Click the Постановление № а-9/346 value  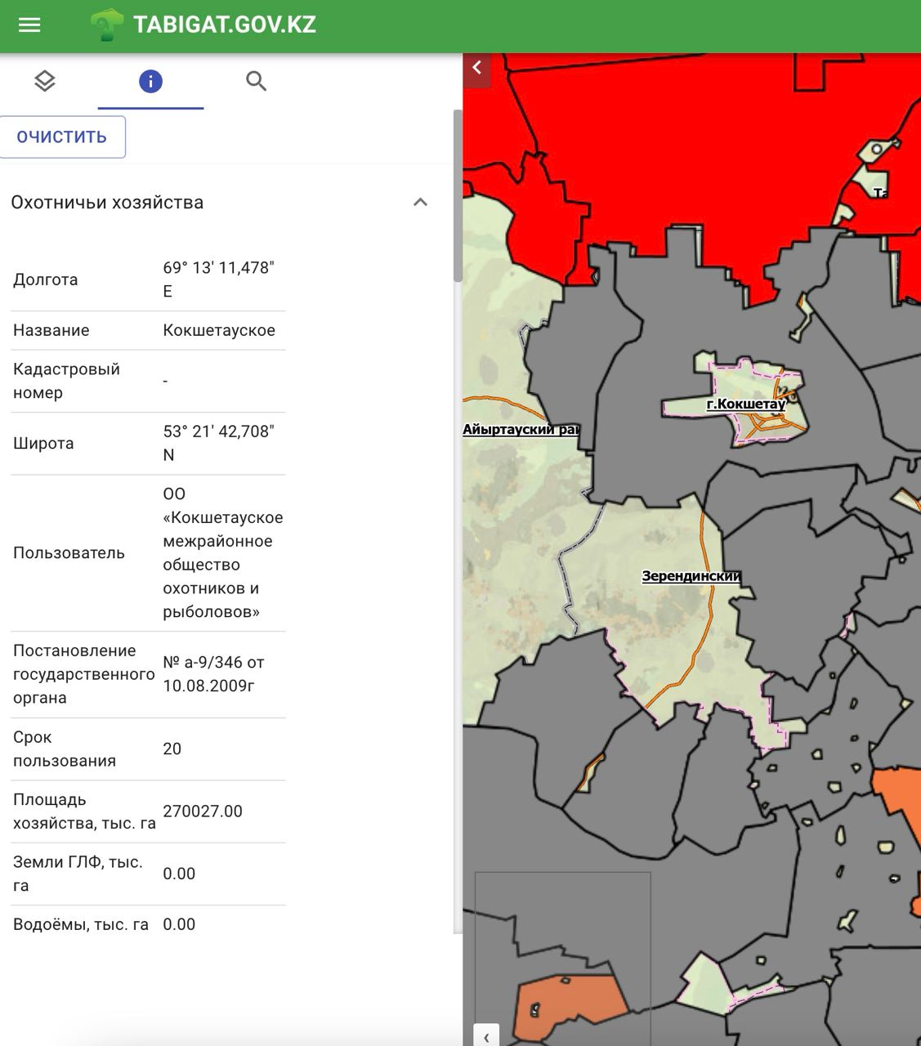(213, 674)
